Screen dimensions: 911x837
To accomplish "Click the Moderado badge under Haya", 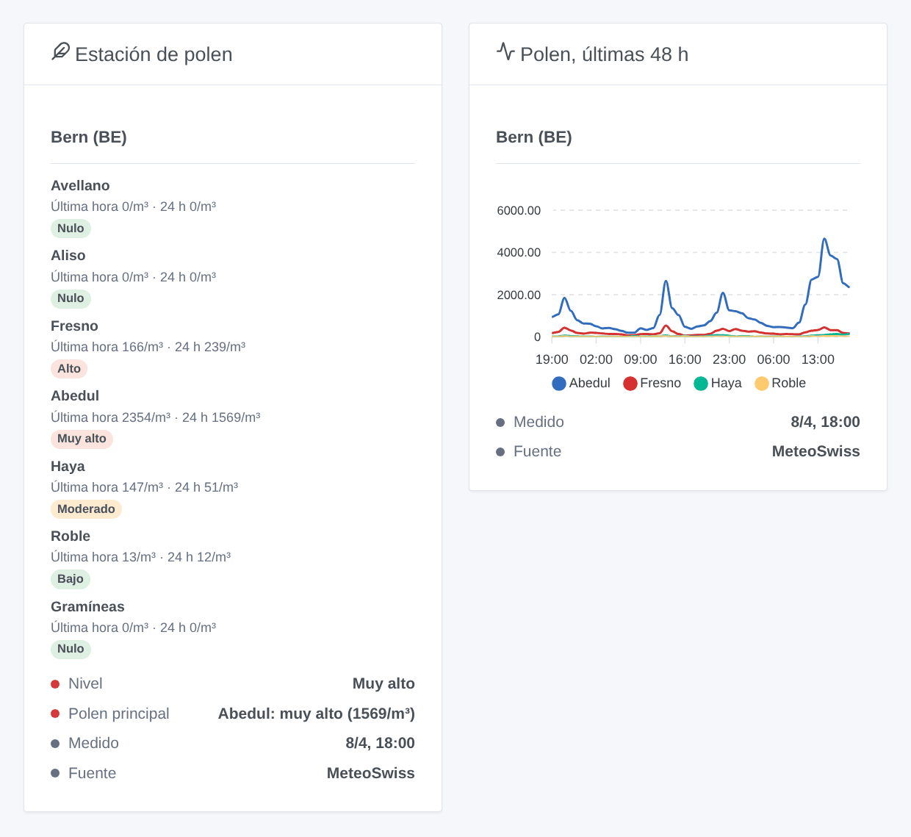I will tap(86, 509).
